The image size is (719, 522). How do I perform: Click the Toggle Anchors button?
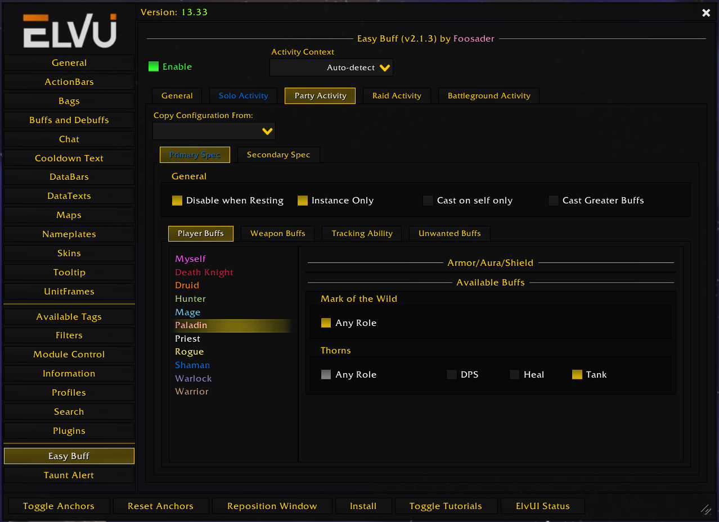(x=59, y=506)
